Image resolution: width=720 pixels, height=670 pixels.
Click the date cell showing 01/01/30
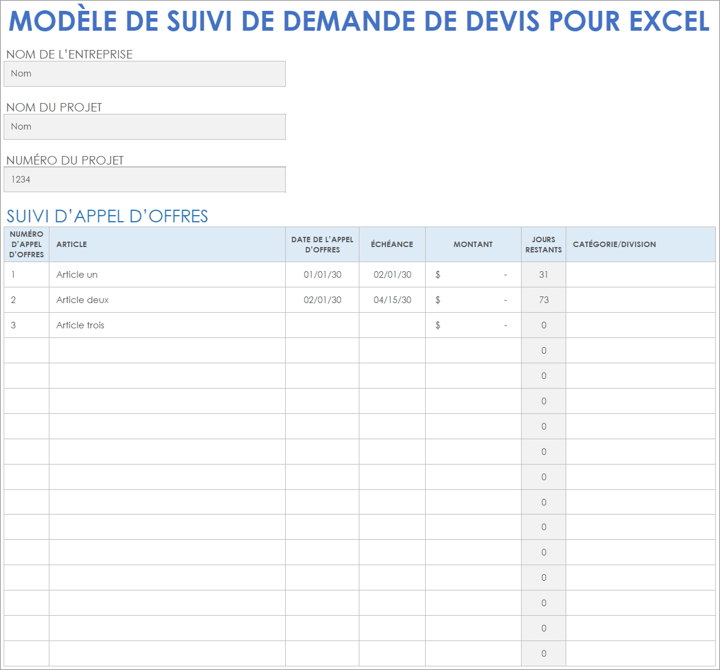point(321,274)
